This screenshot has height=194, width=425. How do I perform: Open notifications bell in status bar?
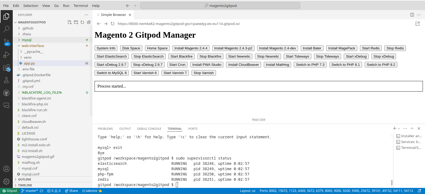(419, 191)
